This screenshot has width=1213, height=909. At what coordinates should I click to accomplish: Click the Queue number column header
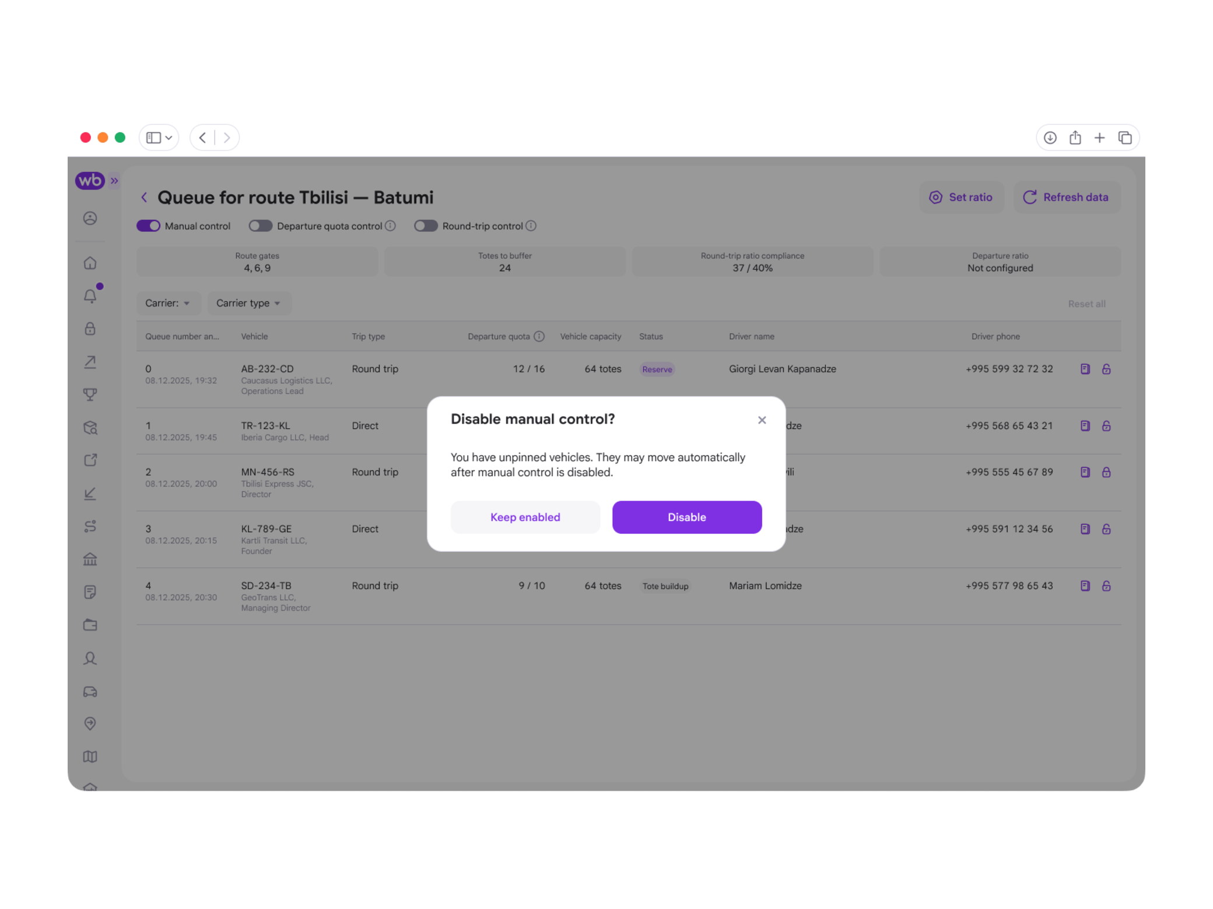tap(182, 336)
